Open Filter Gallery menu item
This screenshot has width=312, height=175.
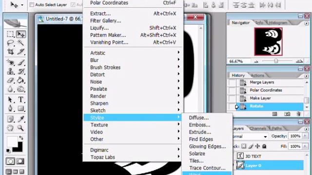(x=133, y=21)
